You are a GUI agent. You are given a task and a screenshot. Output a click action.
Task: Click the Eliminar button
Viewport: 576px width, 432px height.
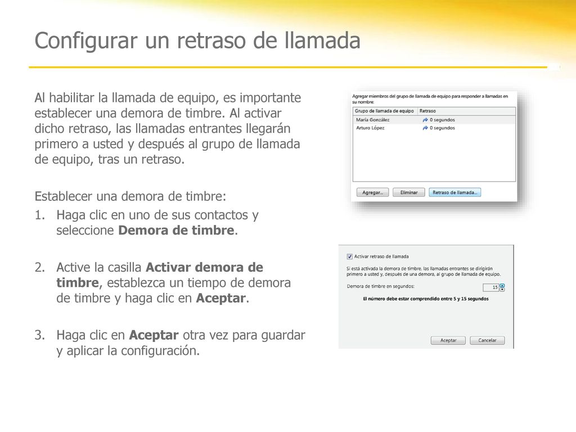(409, 192)
